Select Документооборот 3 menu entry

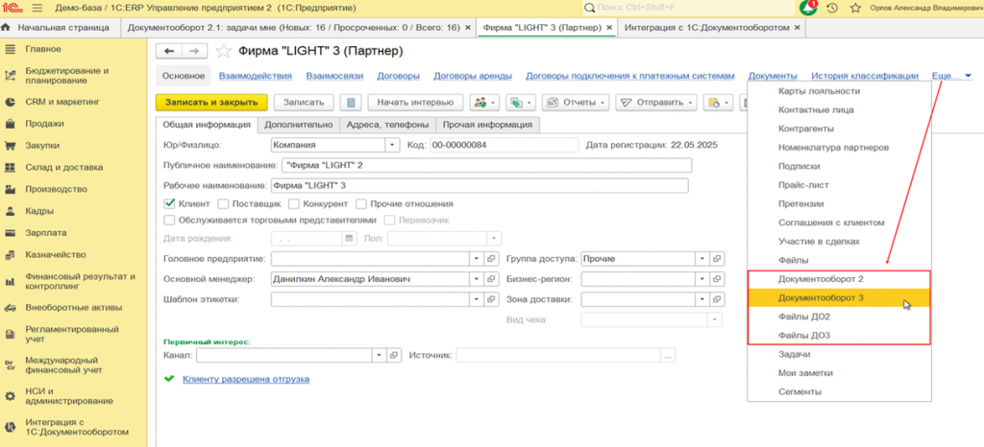click(x=839, y=298)
